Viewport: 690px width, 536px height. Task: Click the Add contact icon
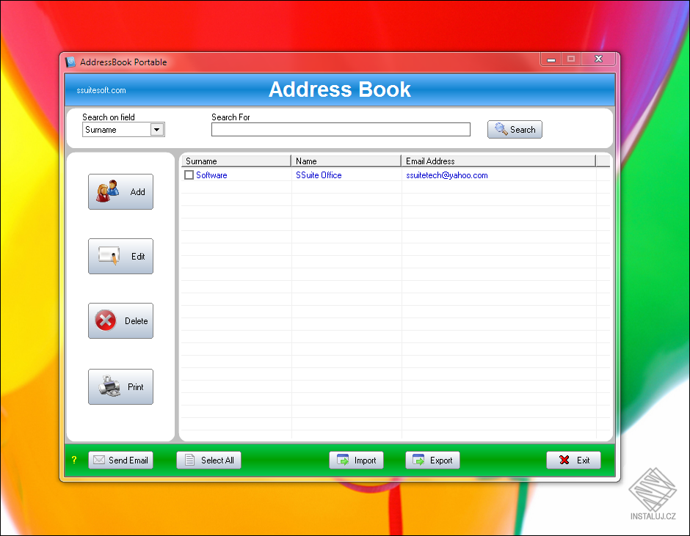[107, 191]
